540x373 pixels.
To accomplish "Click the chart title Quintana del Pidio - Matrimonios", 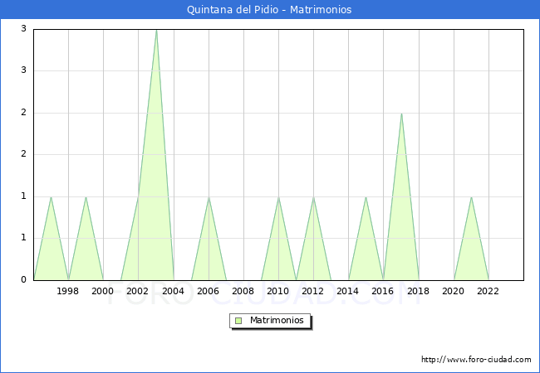I will (270, 10).
